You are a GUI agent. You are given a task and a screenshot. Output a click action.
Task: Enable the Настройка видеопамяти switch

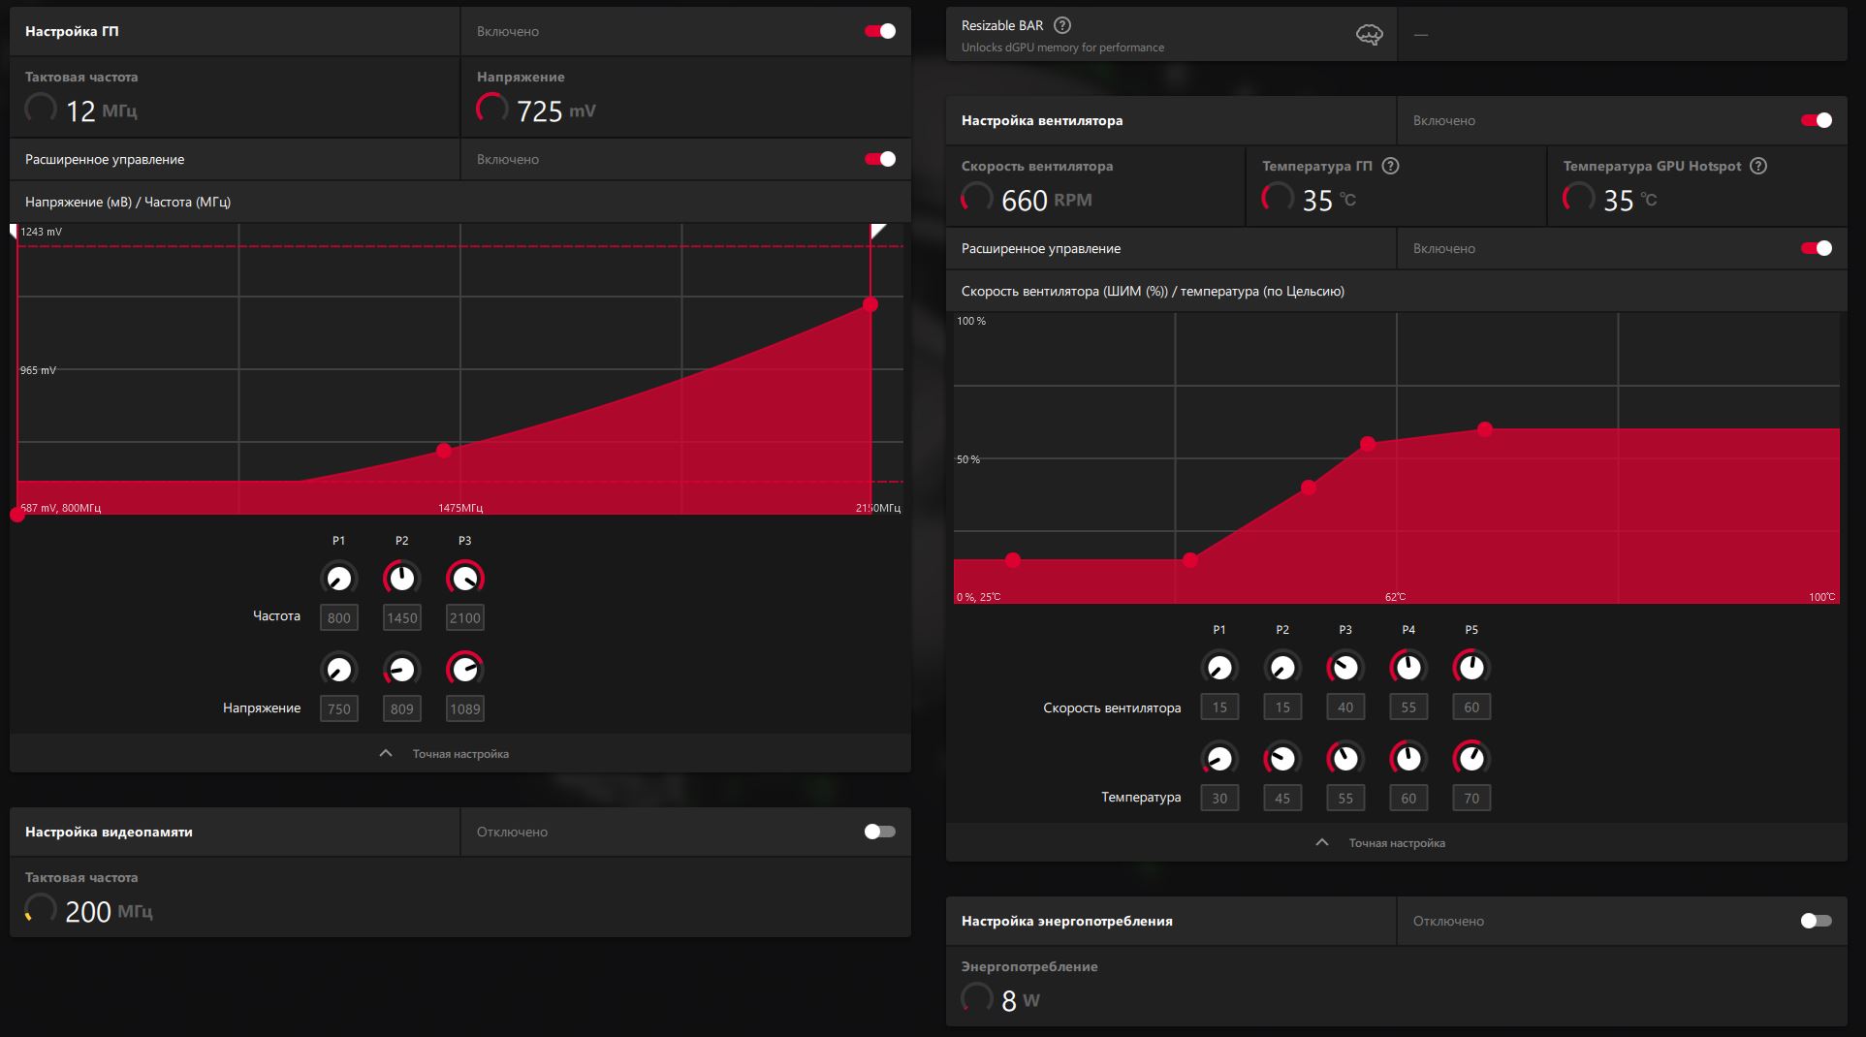[x=880, y=832]
